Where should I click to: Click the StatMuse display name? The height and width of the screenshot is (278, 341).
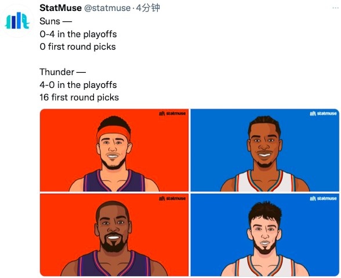(x=61, y=8)
